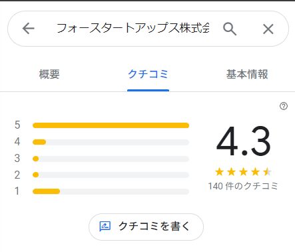
Task: Clear the search with the X icon
Action: 268,29
